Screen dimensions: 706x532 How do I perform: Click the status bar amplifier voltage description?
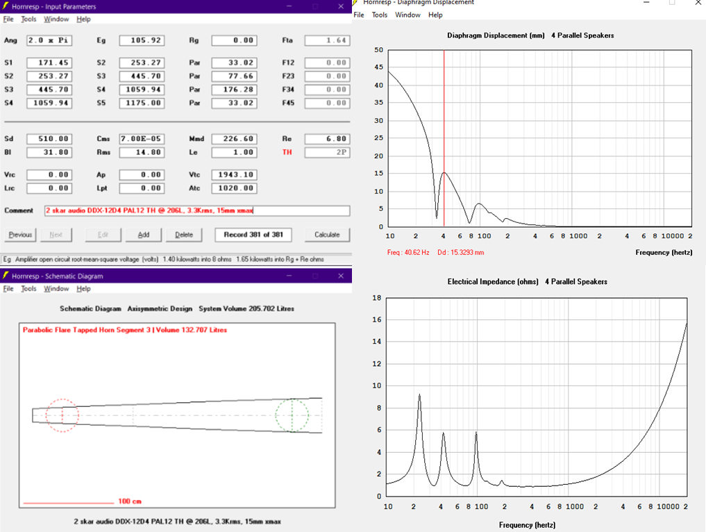[x=164, y=260]
